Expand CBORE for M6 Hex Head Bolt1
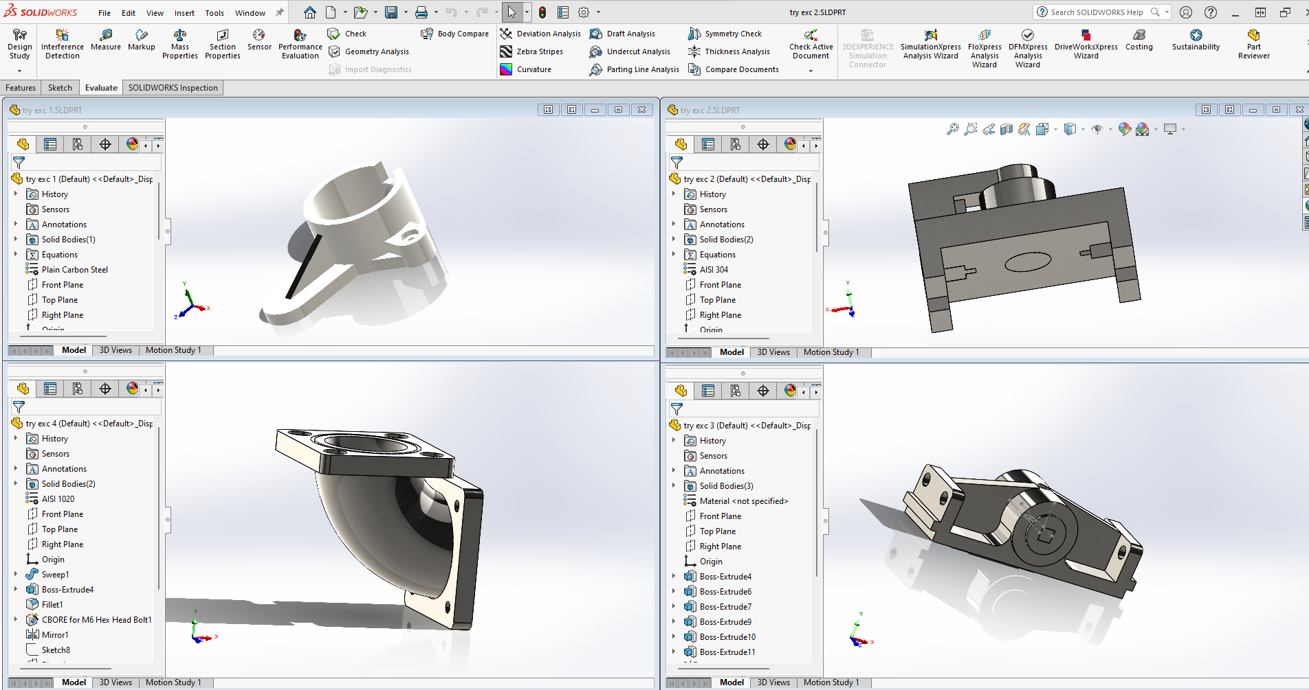 16,620
